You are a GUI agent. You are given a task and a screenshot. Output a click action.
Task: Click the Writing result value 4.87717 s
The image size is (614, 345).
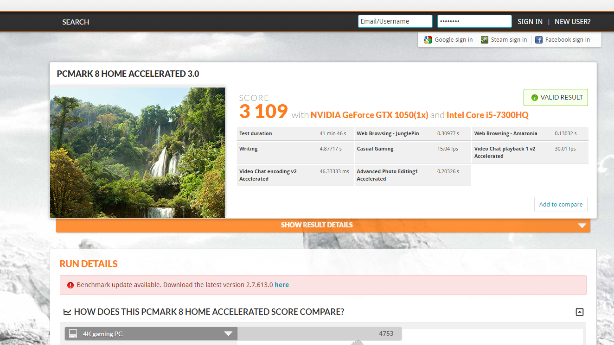click(x=331, y=149)
